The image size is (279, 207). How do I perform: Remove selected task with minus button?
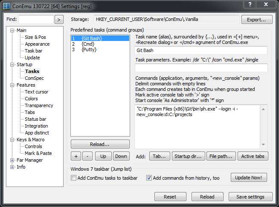87,156
